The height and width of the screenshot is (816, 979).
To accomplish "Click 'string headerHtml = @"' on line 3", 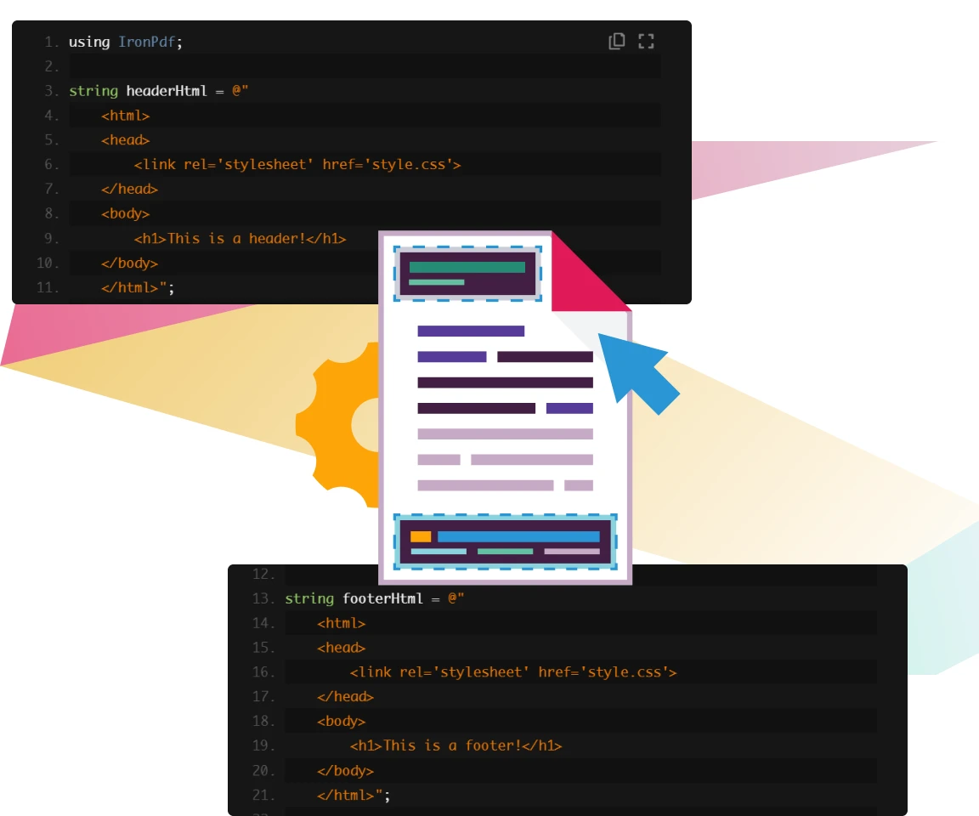I will 159,91.
